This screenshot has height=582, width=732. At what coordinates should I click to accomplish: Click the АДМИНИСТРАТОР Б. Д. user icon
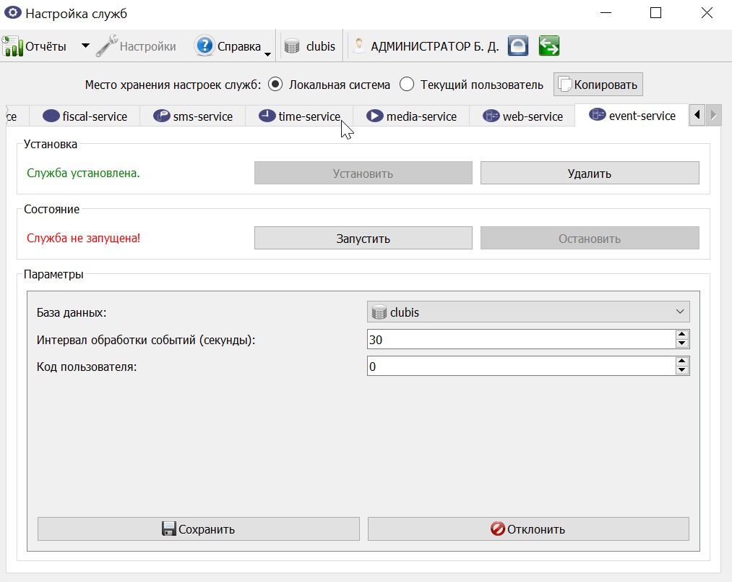coord(358,46)
